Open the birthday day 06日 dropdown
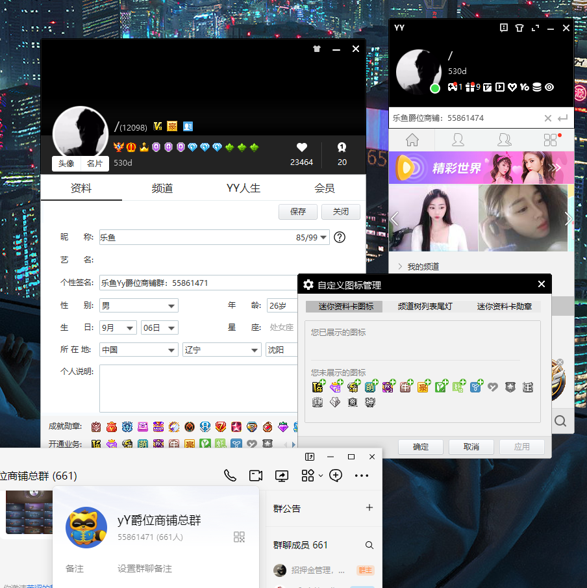The height and width of the screenshot is (588, 587). [159, 327]
